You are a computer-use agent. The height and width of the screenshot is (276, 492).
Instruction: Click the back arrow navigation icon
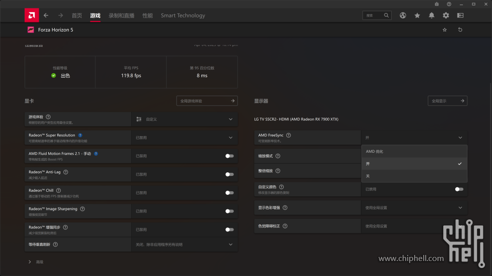[x=46, y=16]
